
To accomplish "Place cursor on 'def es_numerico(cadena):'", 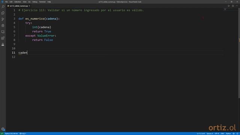I will coord(39,19).
